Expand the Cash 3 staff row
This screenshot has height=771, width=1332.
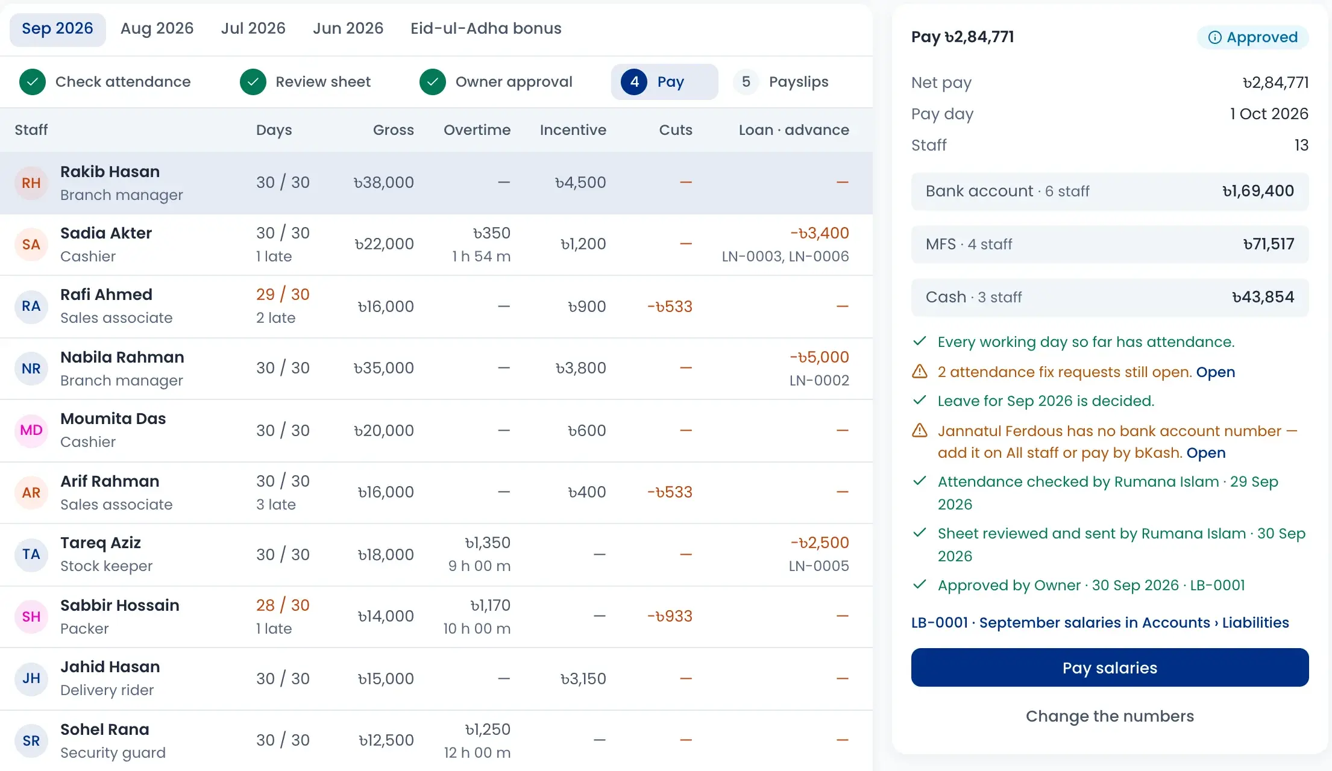point(1110,298)
